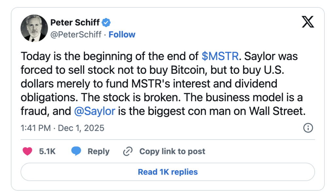Follow Peter Schiff
Screen dimensions: 335x195
point(122,34)
